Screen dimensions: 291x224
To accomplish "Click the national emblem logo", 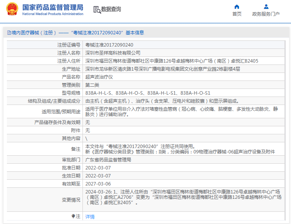I will [x=12, y=9].
